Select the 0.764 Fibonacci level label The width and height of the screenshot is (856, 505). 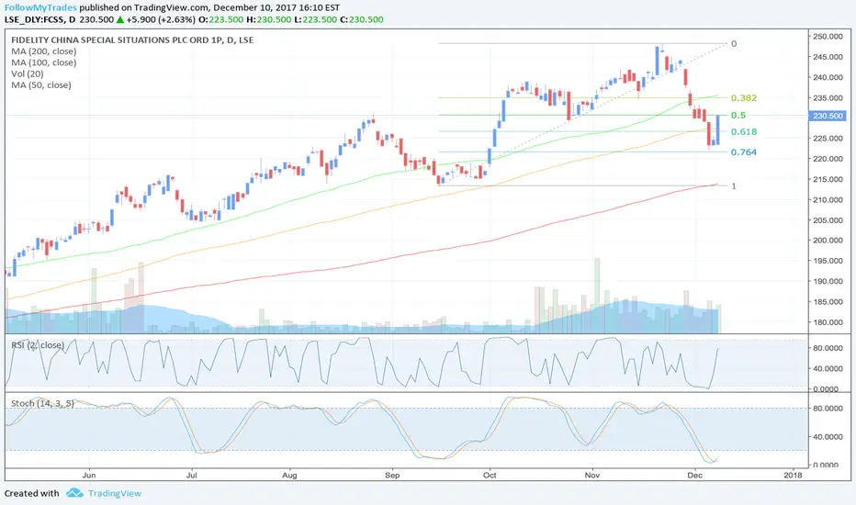click(x=744, y=152)
